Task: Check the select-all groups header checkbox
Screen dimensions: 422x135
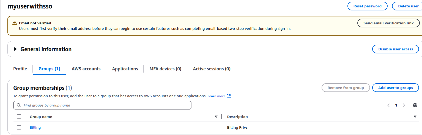Action: (19, 116)
